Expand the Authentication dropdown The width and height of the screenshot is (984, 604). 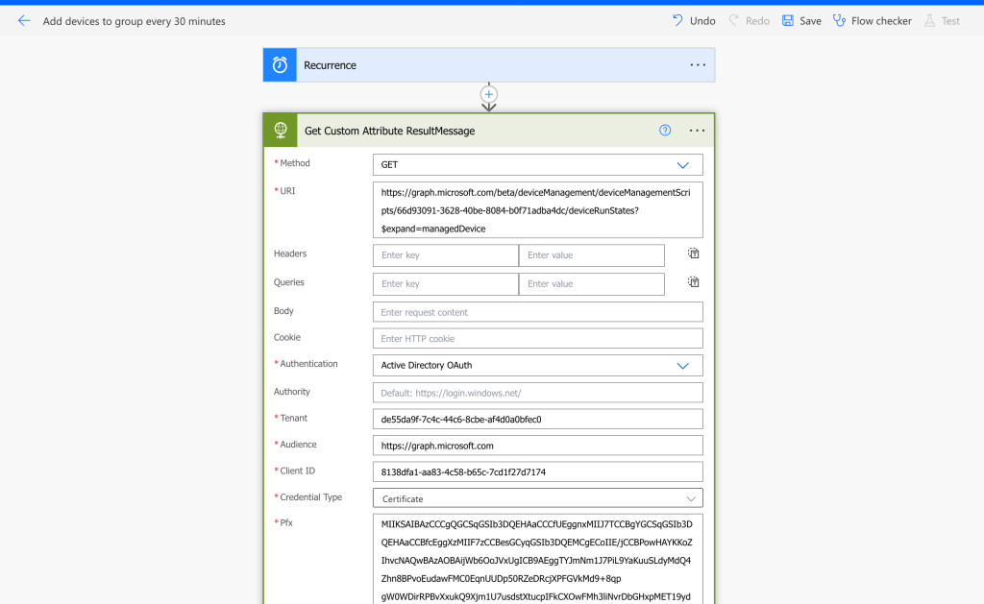pyautogui.click(x=537, y=366)
